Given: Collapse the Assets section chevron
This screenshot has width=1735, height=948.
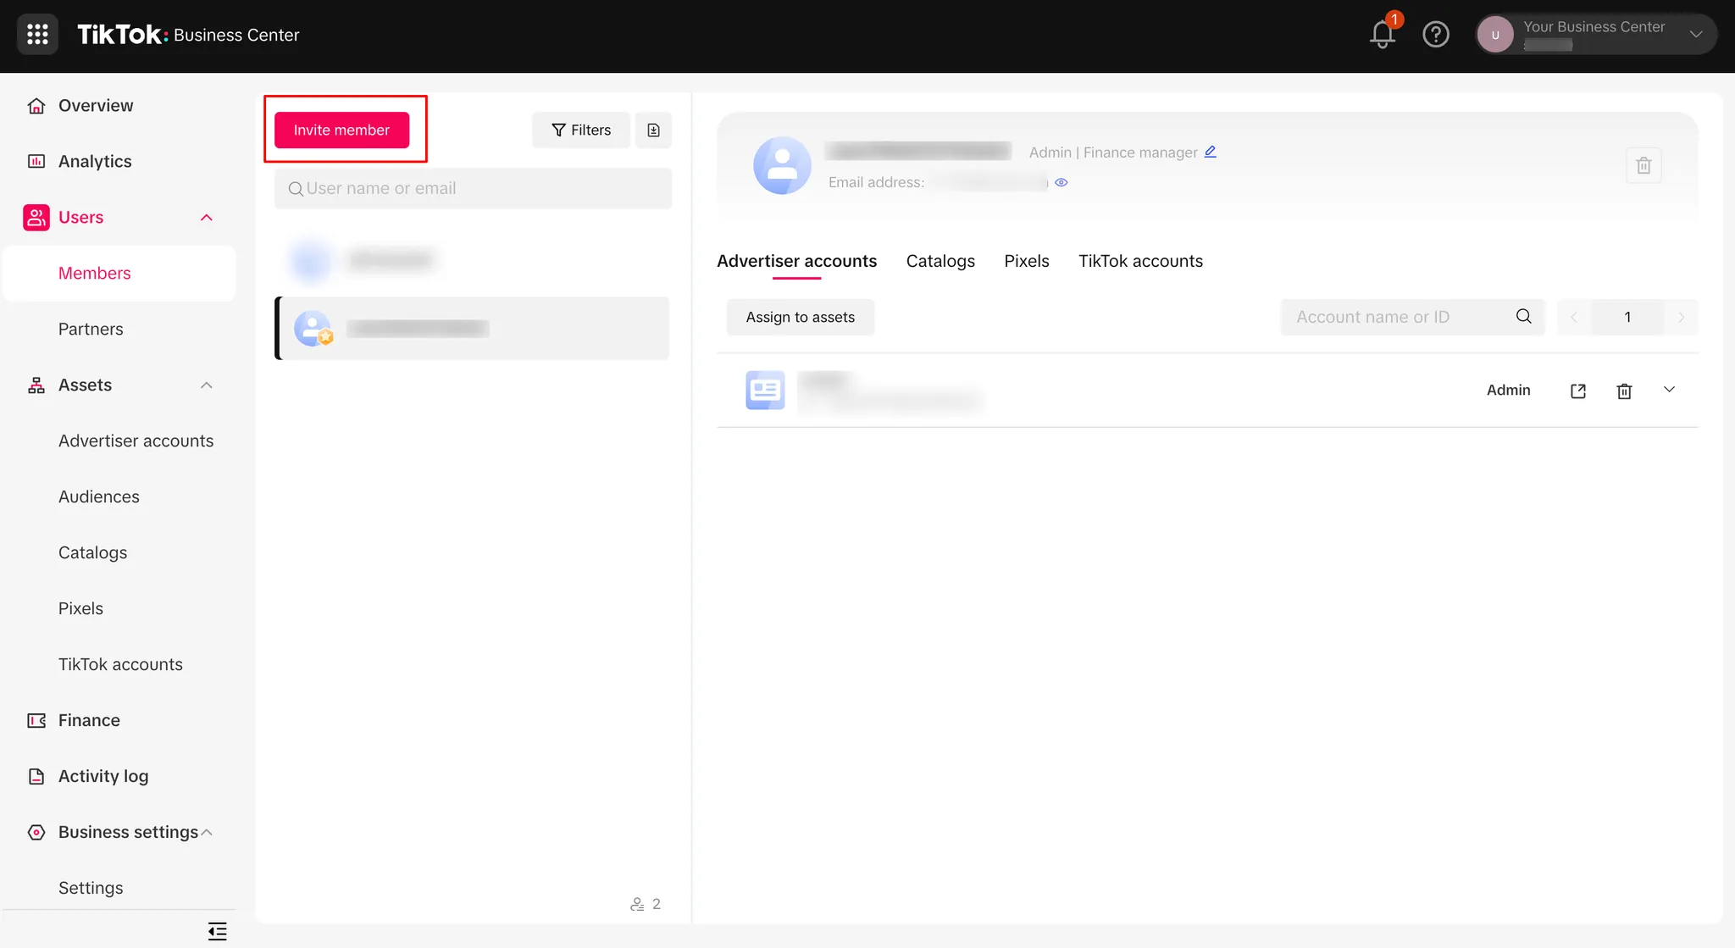Looking at the screenshot, I should (x=206, y=385).
